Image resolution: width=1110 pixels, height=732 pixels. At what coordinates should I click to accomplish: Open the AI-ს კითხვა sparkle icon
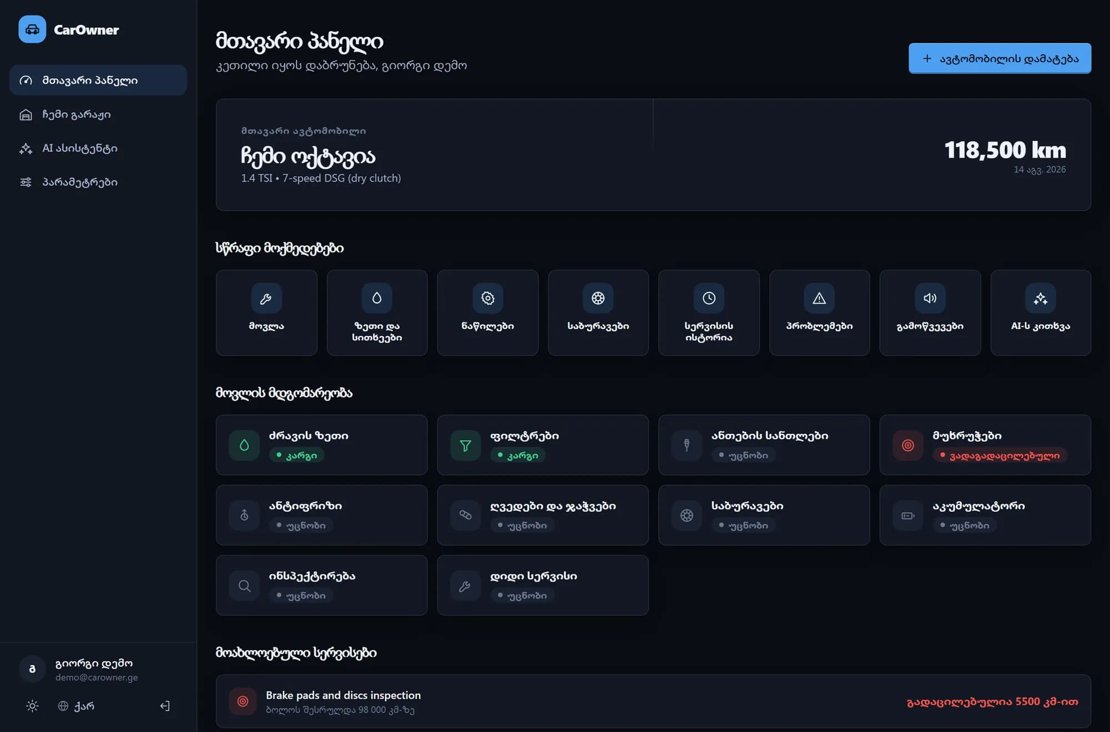pos(1041,298)
